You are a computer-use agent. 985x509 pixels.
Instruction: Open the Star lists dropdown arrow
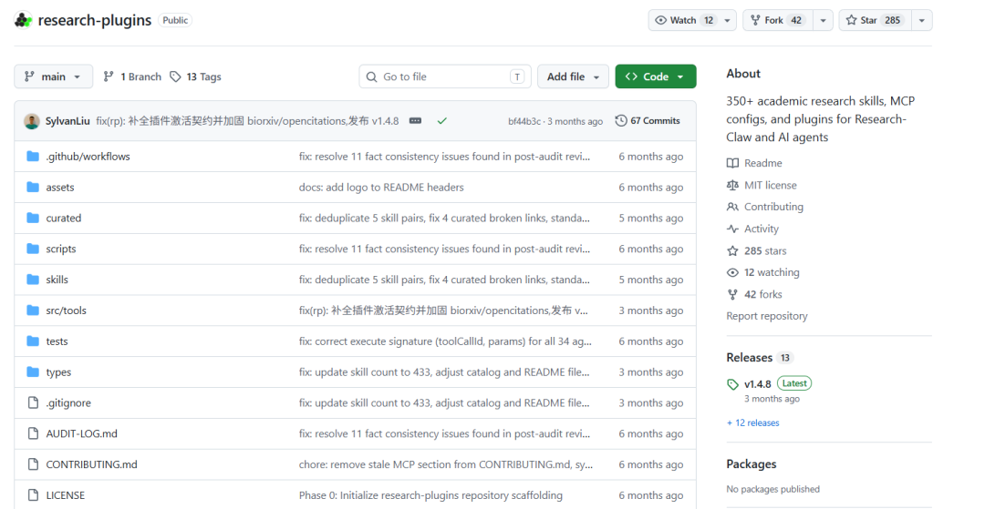(x=921, y=20)
